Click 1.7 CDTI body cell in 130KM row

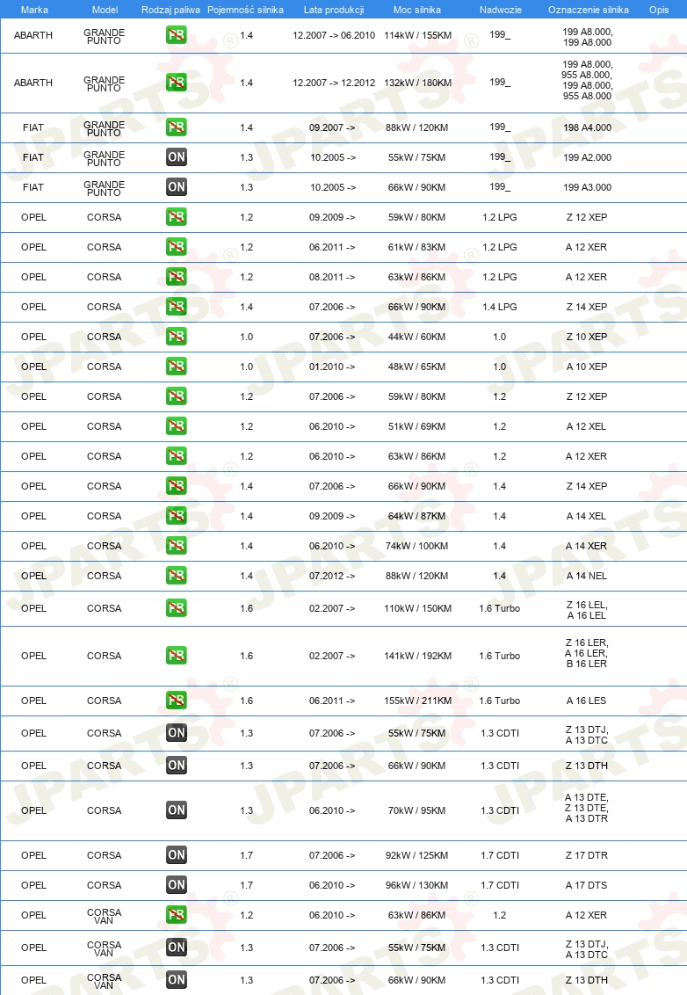[x=500, y=885]
